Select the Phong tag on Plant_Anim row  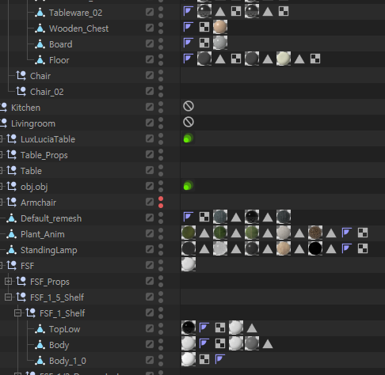coord(347,233)
